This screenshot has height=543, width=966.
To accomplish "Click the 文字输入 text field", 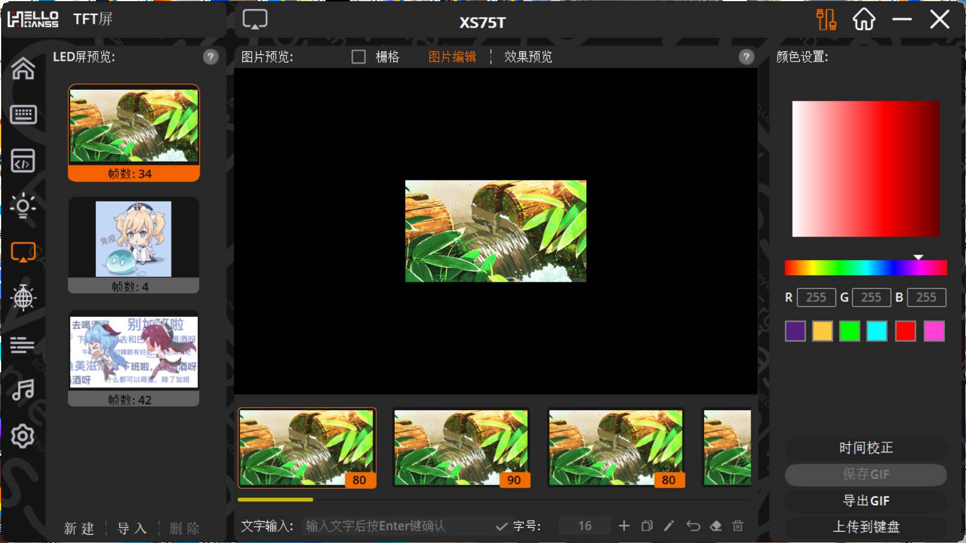I will click(x=398, y=526).
